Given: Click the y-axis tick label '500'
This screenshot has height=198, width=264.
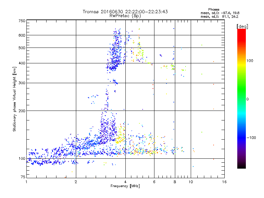Looking at the screenshot, I should coord(22,48).
